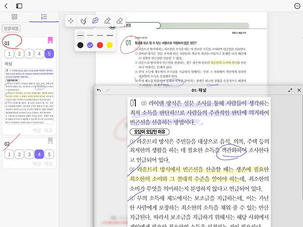The height and width of the screenshot is (227, 303).
Task: Select answer 5 for question 02
Action: point(49,154)
